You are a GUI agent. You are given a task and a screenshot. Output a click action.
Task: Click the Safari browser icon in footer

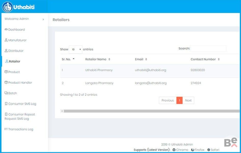(209, 150)
